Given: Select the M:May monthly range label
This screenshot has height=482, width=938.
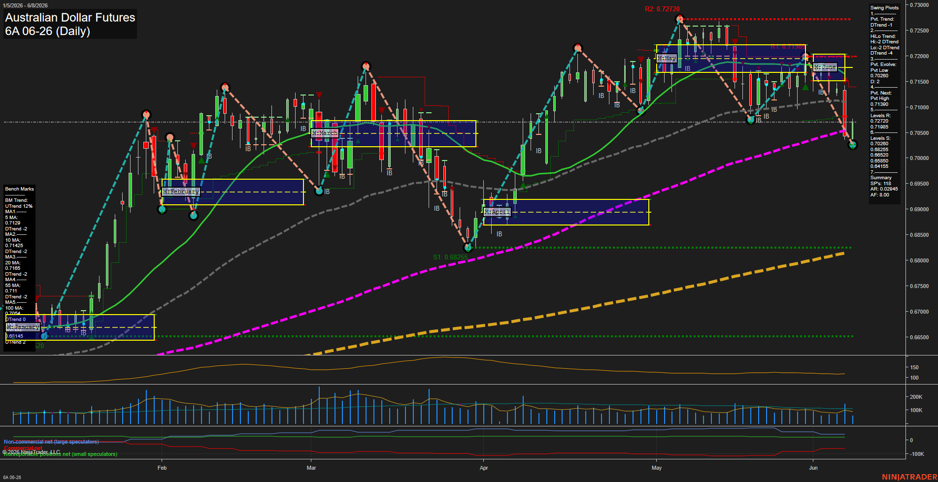Looking at the screenshot, I should [x=667, y=58].
